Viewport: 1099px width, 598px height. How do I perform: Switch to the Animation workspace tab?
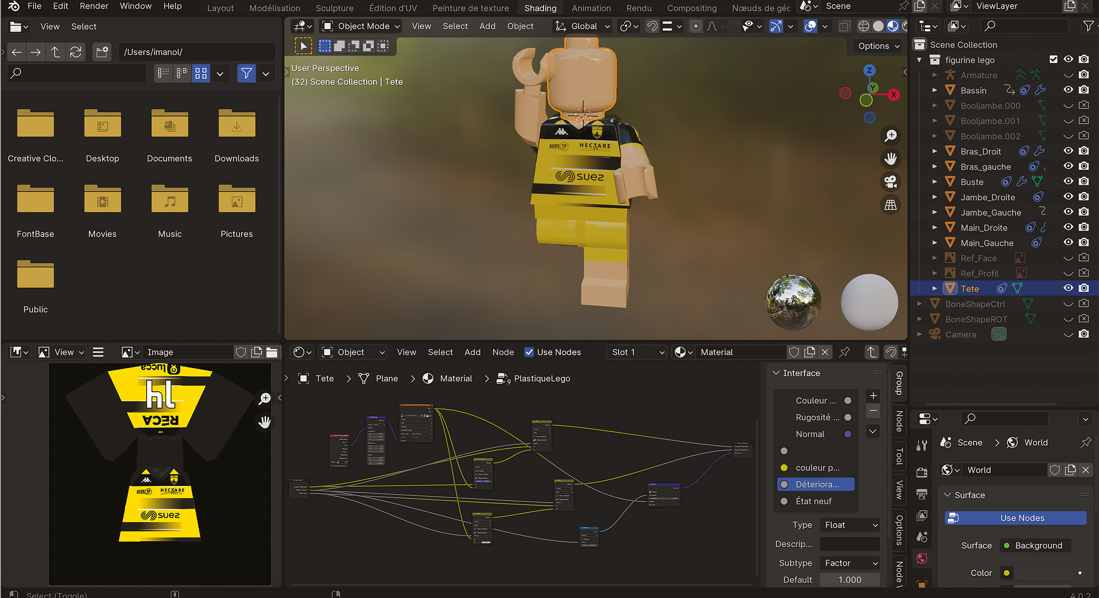click(591, 8)
